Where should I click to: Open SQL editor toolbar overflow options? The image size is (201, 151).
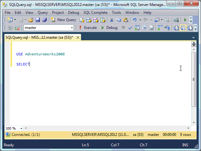pos(196,28)
